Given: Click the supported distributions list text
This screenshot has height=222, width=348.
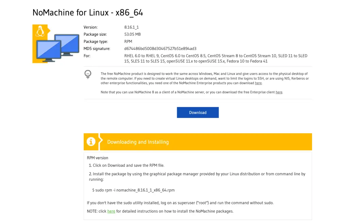Looking at the screenshot, I should click(x=215, y=58).
